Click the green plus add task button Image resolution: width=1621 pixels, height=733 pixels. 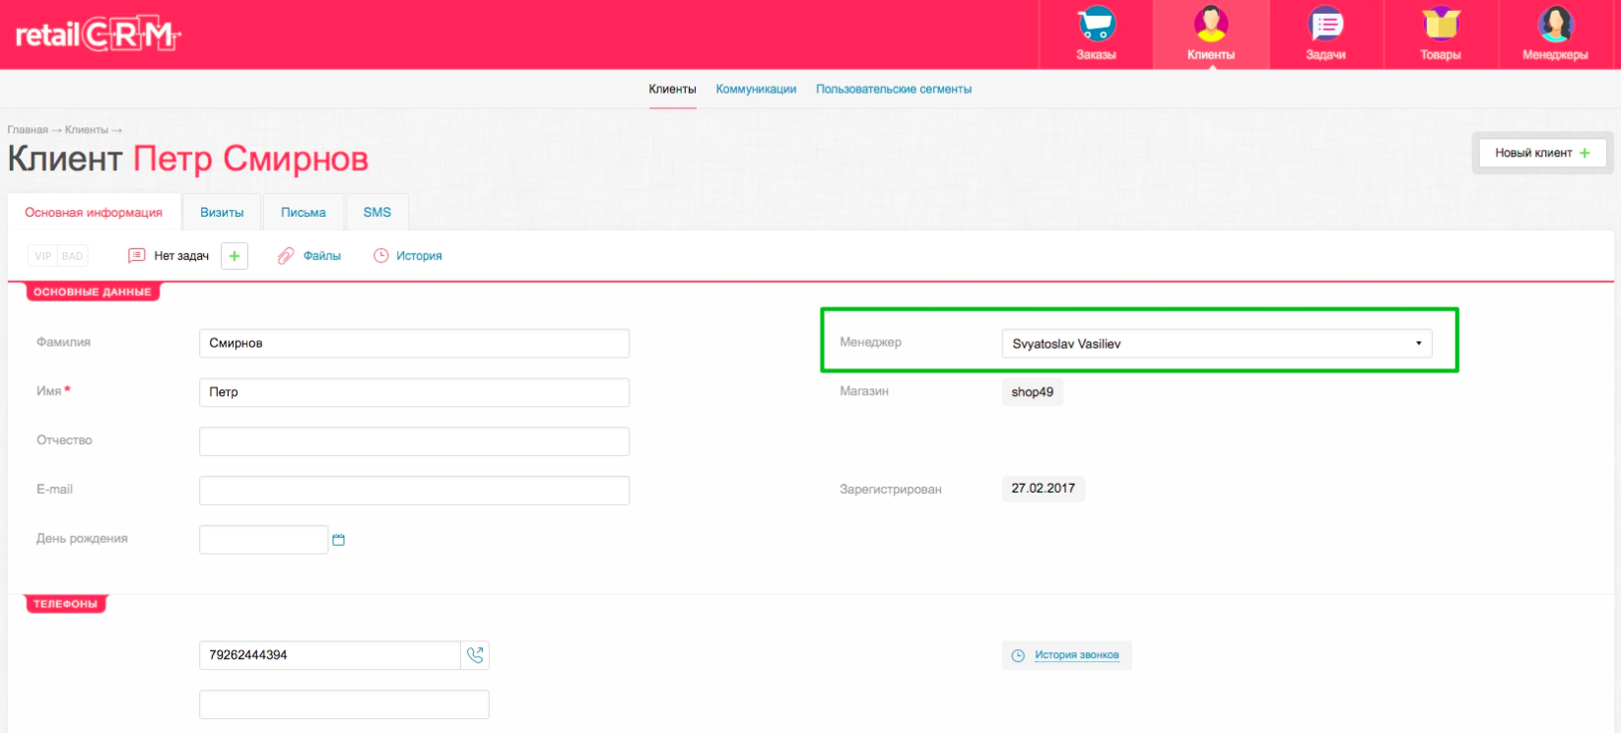(x=235, y=256)
